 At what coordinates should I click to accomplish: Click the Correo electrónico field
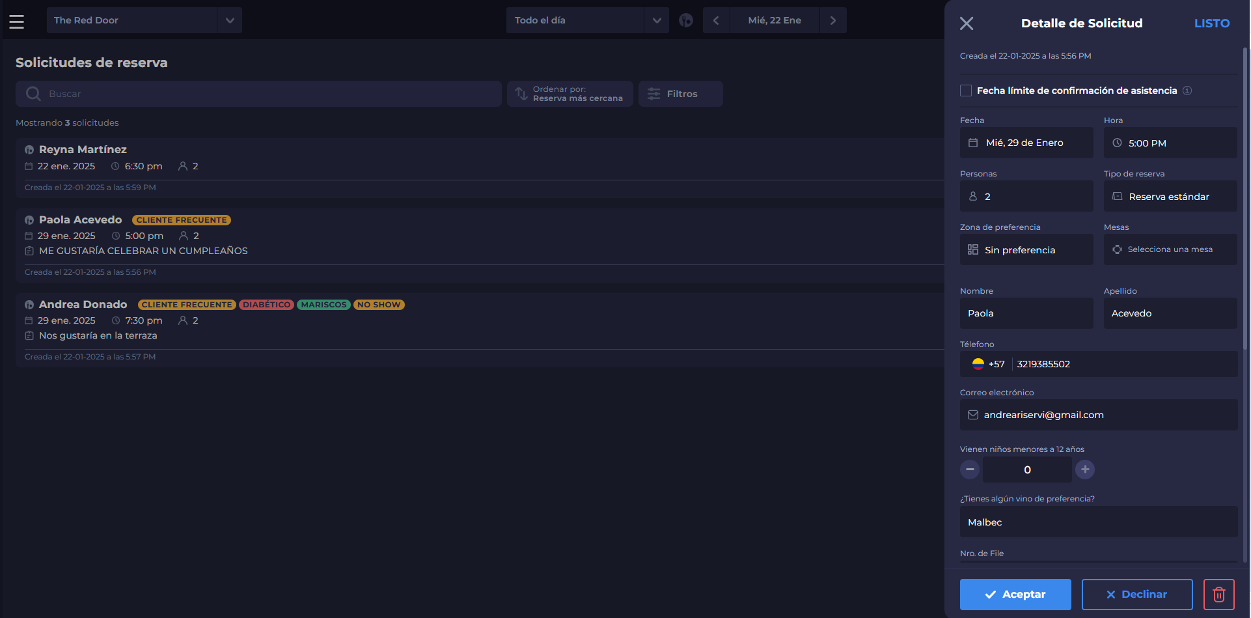click(x=1099, y=415)
